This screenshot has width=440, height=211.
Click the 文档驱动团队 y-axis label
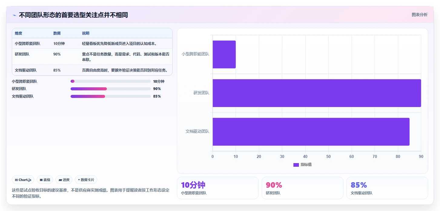pos(197,132)
